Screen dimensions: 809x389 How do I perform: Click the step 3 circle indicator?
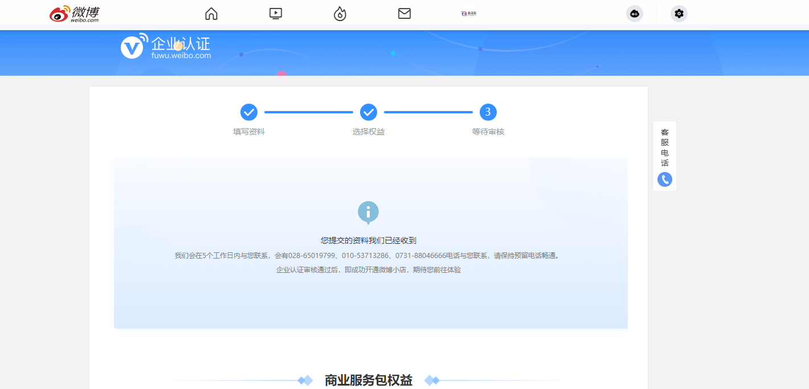(x=488, y=112)
